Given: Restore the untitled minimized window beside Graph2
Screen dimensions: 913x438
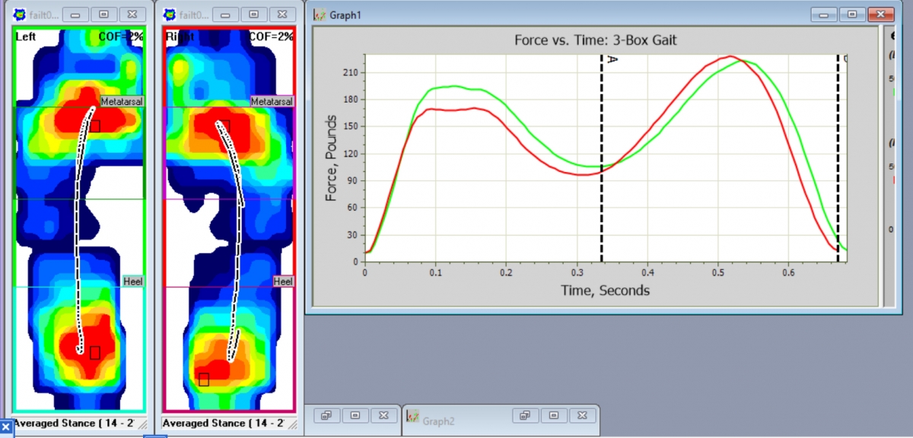Looking at the screenshot, I should [x=326, y=415].
